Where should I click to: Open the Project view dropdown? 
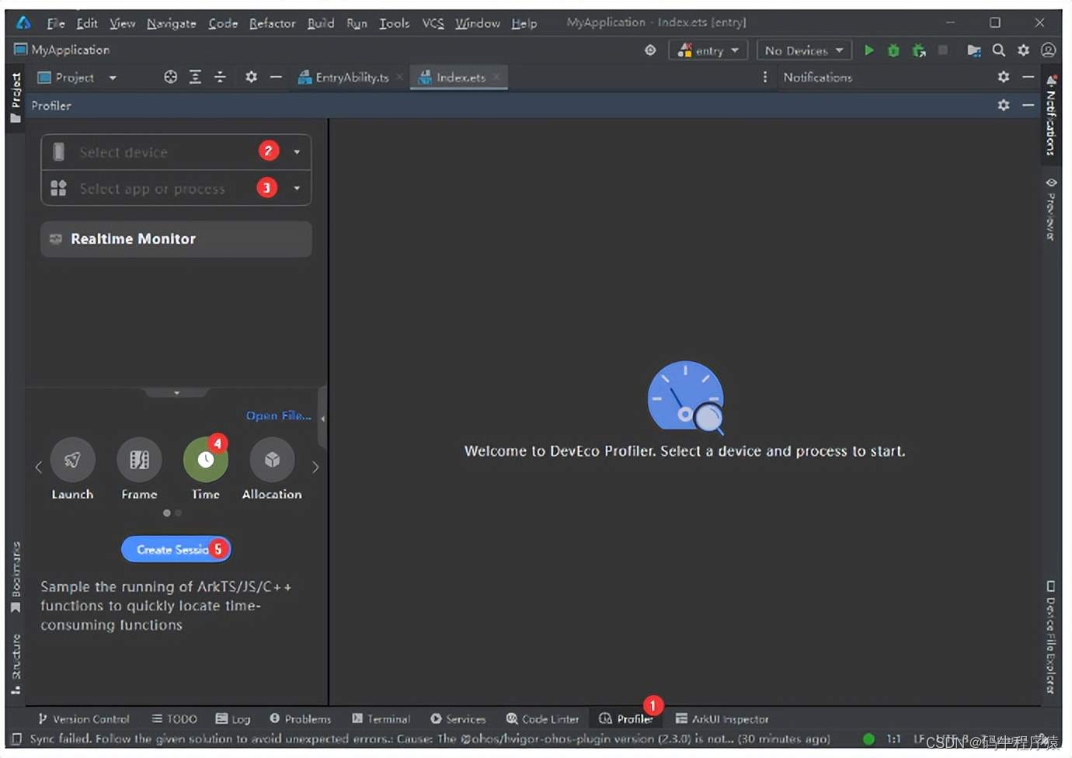[77, 77]
